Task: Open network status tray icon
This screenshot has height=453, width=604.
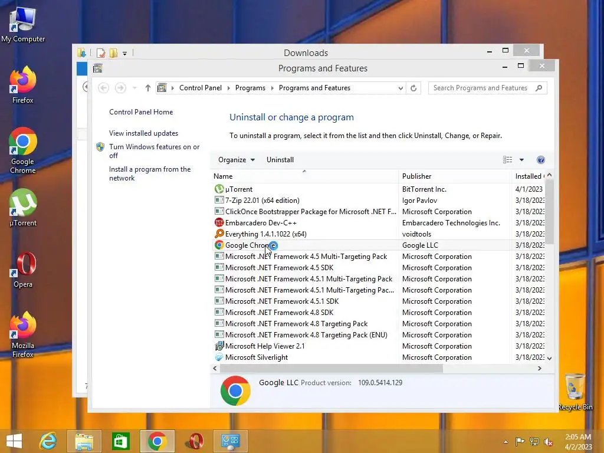Action: click(x=534, y=441)
